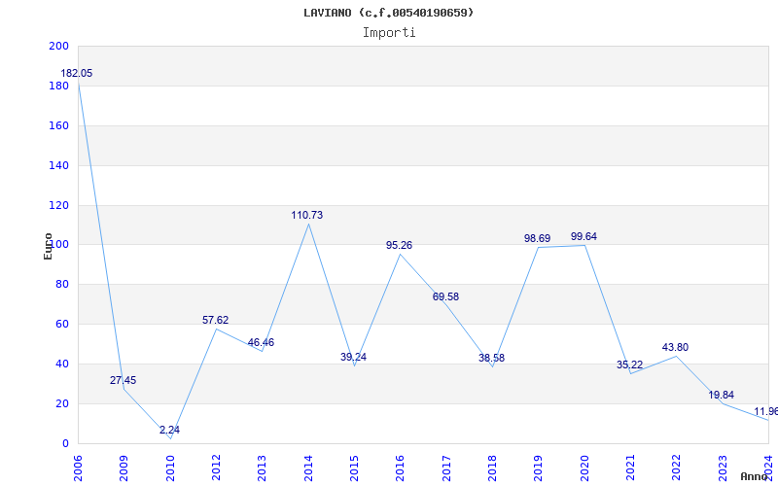This screenshot has width=778, height=486.
Task: Click the 0 y-axis tick label
Action: [x=65, y=443]
